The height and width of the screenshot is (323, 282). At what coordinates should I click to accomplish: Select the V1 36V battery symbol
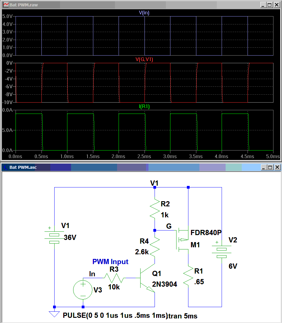[54, 238]
